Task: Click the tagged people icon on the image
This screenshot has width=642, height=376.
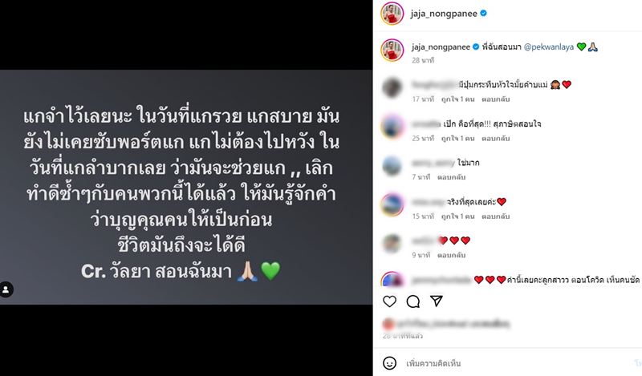Action: 6,289
